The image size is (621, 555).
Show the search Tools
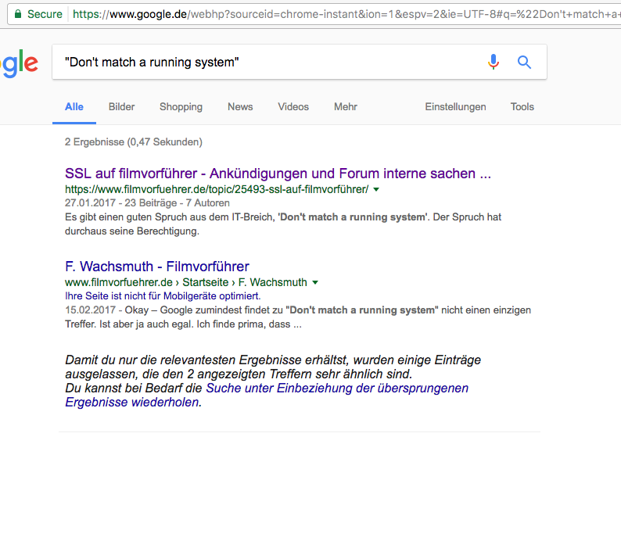tap(522, 107)
